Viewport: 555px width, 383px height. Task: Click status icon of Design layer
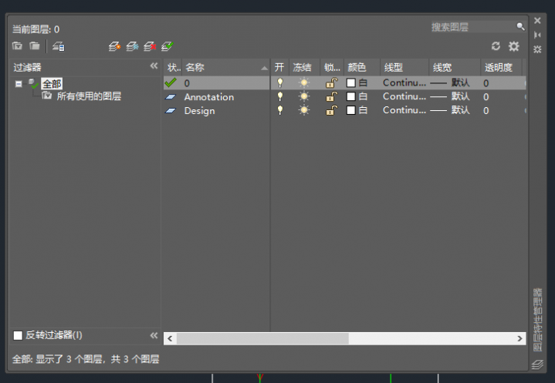point(171,111)
